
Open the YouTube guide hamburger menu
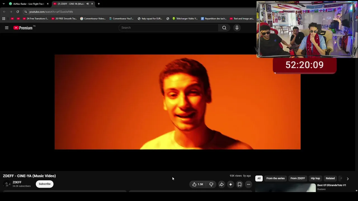coord(7,28)
